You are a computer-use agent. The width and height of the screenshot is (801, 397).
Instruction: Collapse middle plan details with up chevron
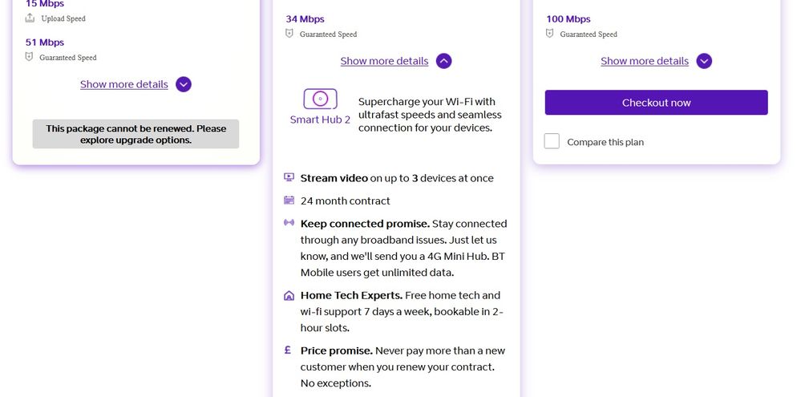click(x=444, y=61)
